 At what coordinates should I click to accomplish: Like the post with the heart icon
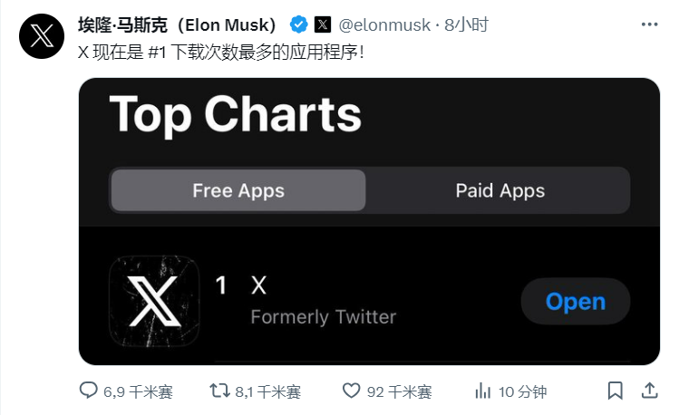coord(352,391)
